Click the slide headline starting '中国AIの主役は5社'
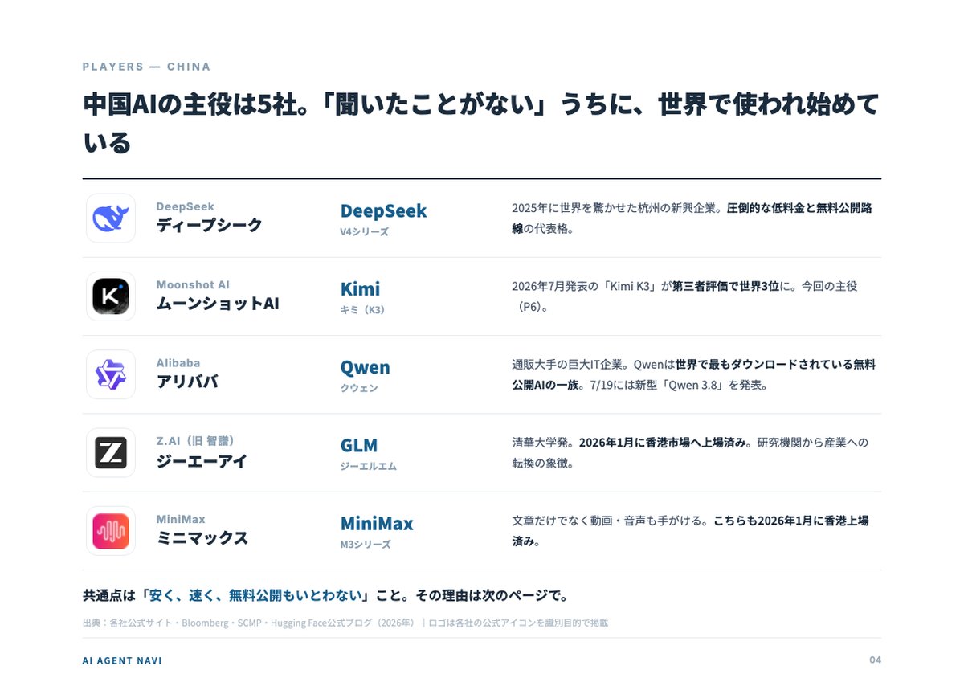 (x=481, y=123)
